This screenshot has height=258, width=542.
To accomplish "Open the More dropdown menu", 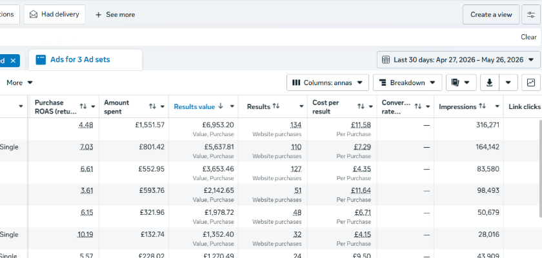I will (20, 83).
